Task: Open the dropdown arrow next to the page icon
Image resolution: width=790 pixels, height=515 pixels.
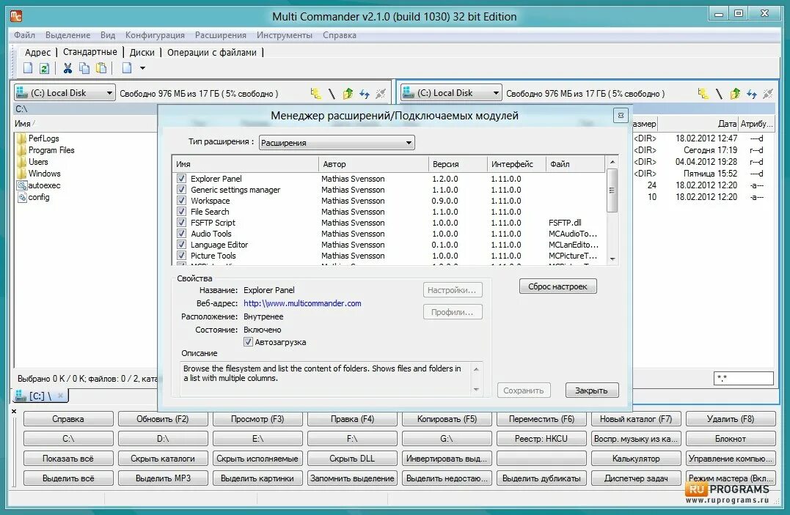Action: click(142, 68)
